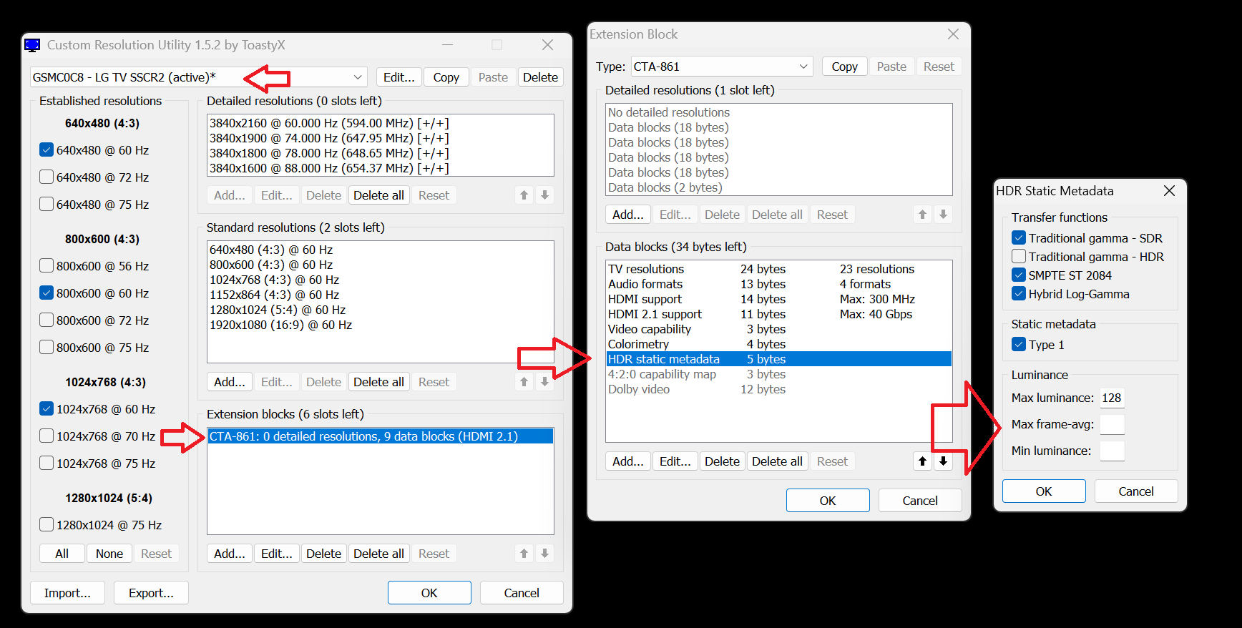Click Cancel in Extension Block window
1242x628 pixels.
click(x=920, y=501)
